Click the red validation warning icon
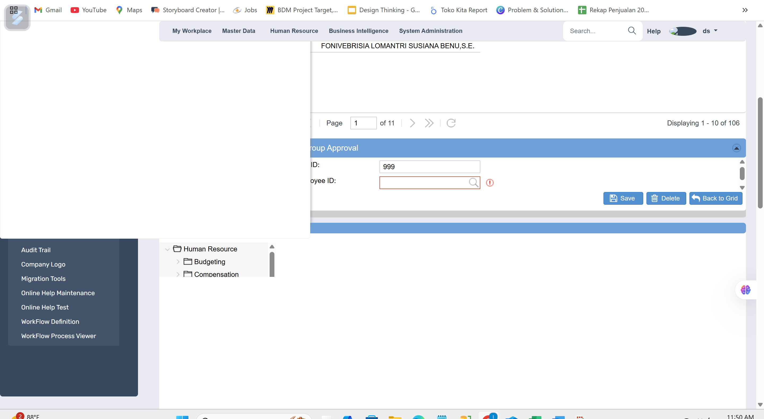The width and height of the screenshot is (764, 419). [x=490, y=182]
